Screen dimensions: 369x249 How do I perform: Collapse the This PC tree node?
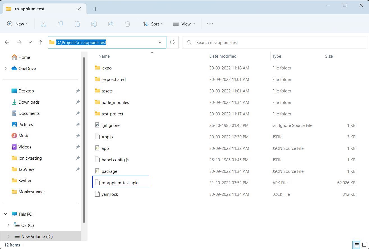pyautogui.click(x=6, y=214)
